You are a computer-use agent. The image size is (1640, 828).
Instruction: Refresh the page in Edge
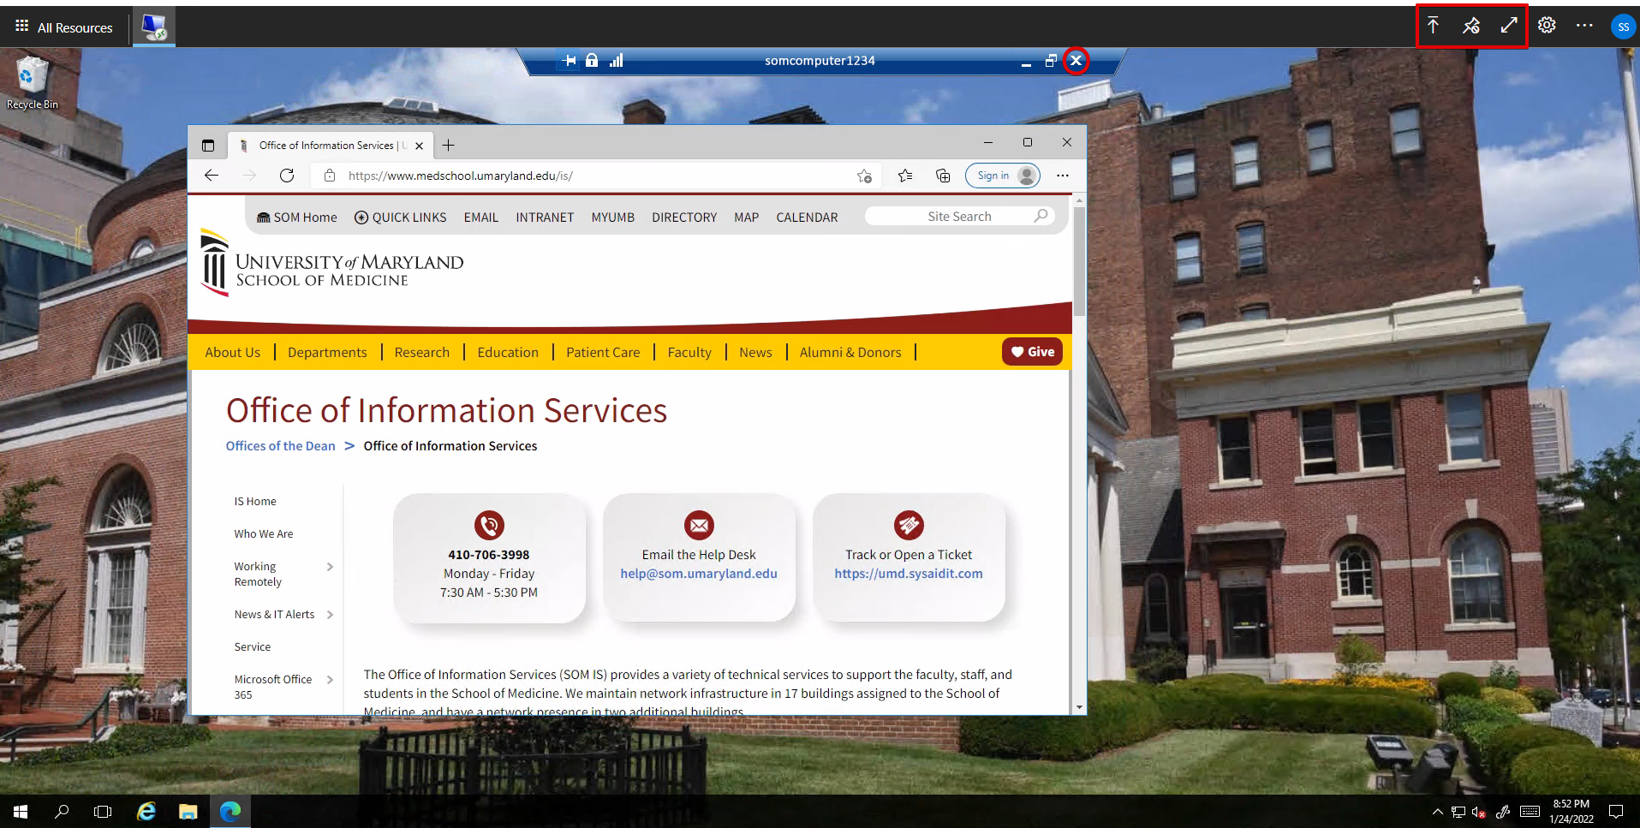pos(287,176)
